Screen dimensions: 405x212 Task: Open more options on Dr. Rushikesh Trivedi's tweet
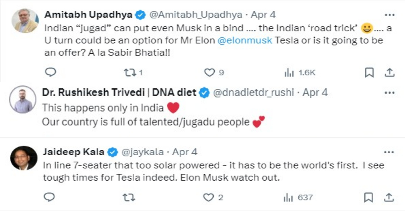pyautogui.click(x=389, y=93)
